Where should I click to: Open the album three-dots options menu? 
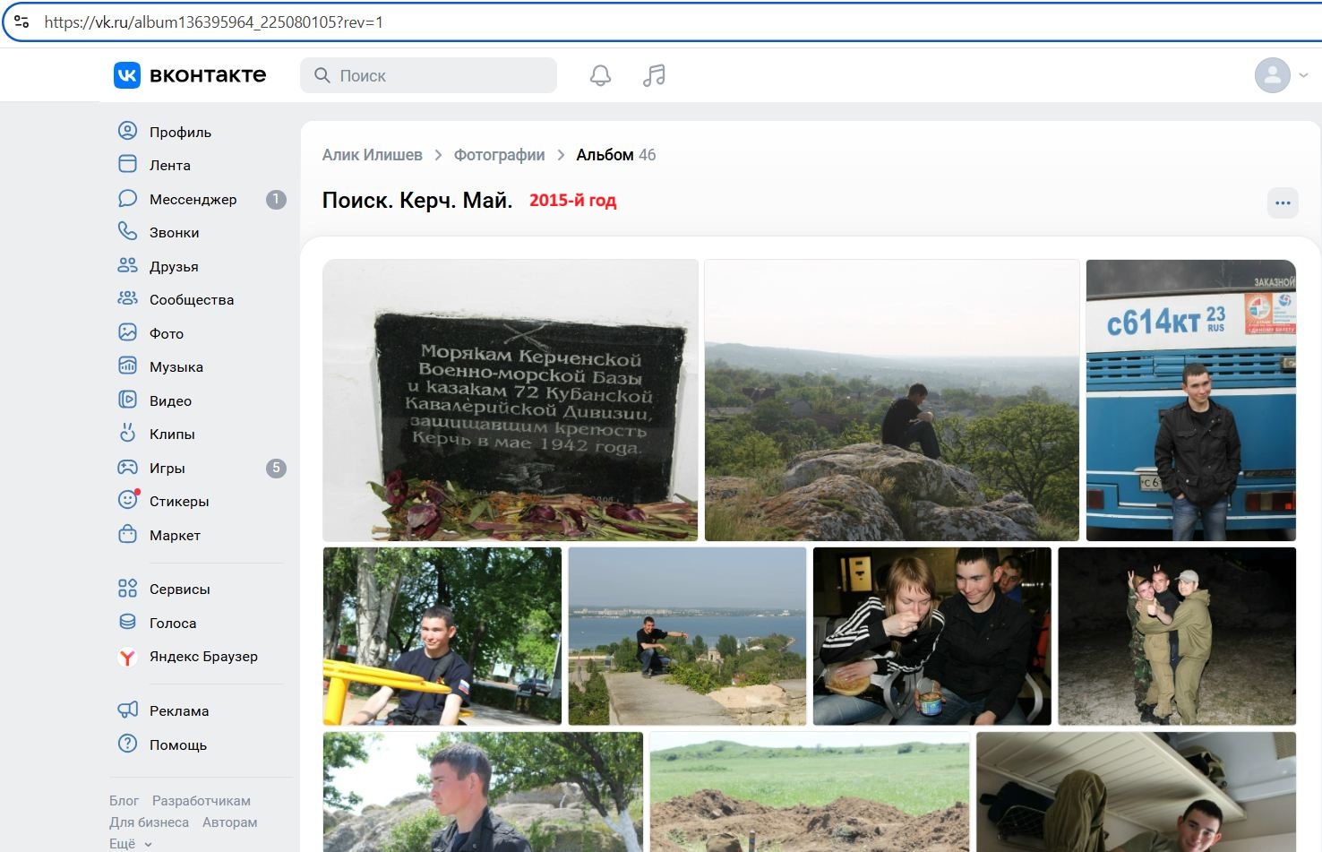(1283, 203)
